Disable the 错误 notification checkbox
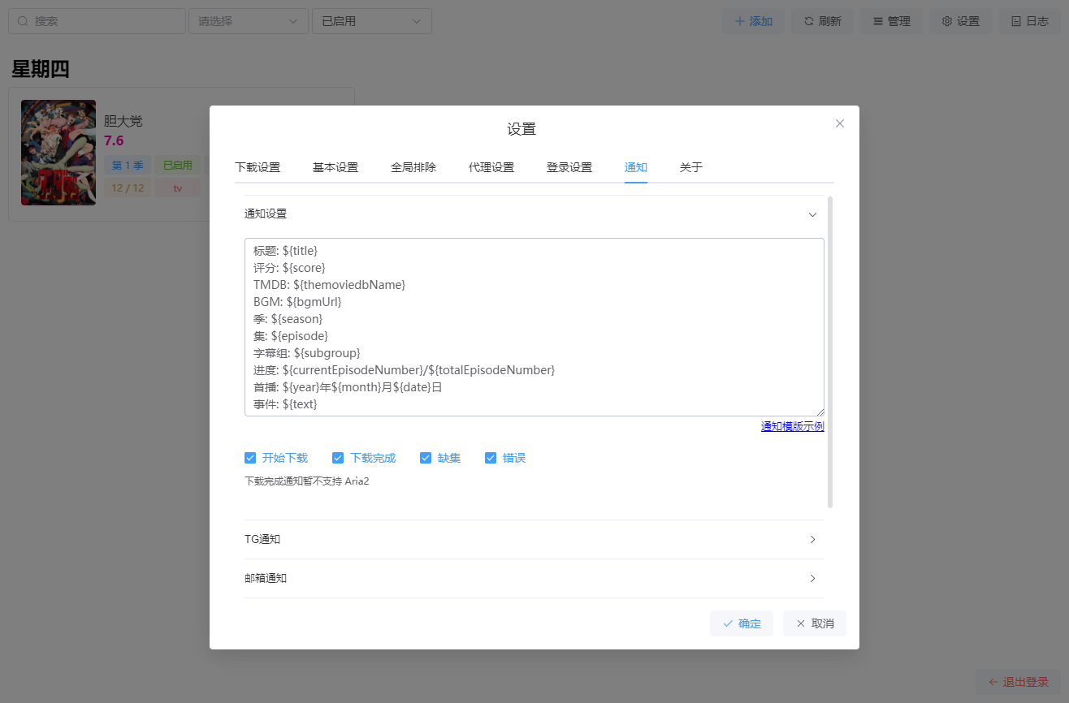 pos(491,458)
